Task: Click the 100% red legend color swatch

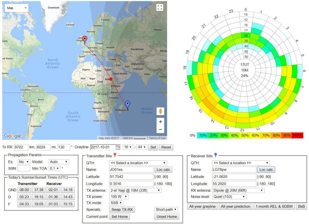Action: click(x=298, y=136)
